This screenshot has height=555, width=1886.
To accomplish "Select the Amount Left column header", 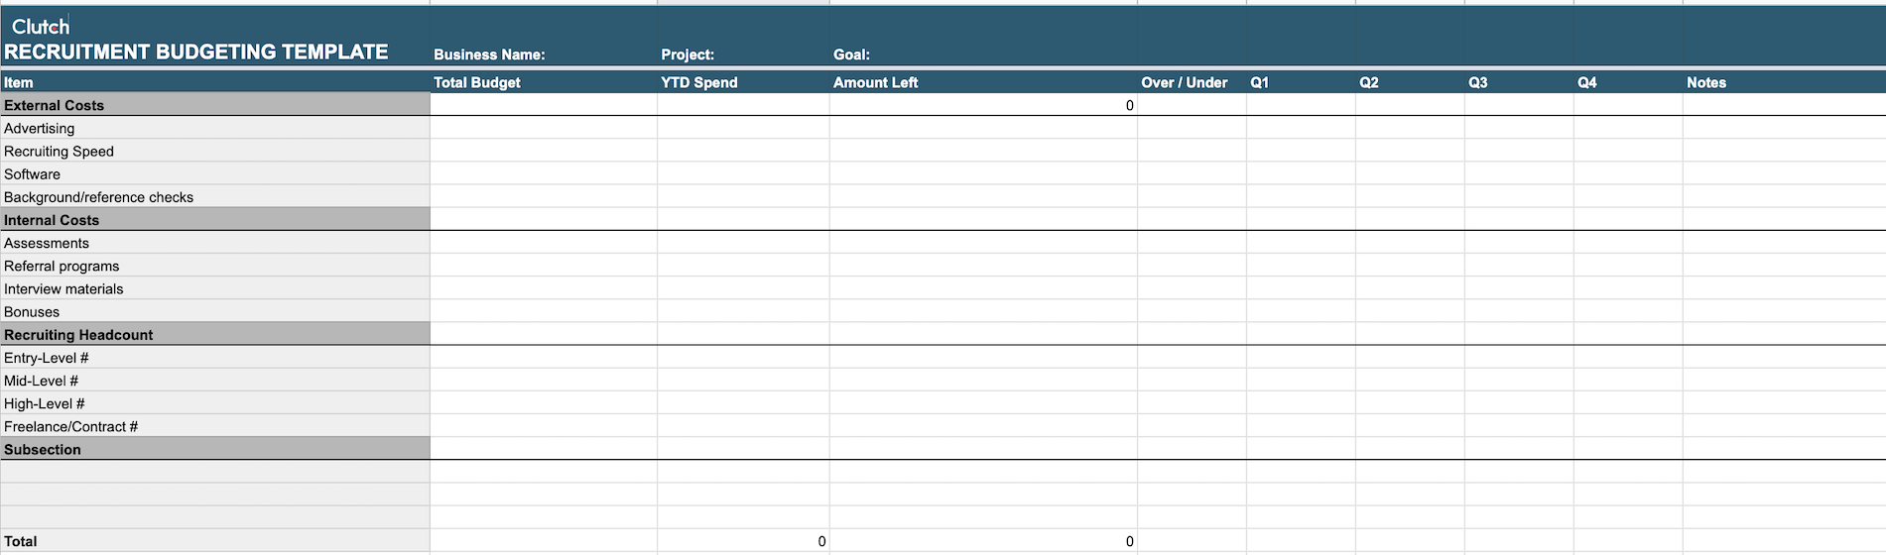I will [x=875, y=82].
